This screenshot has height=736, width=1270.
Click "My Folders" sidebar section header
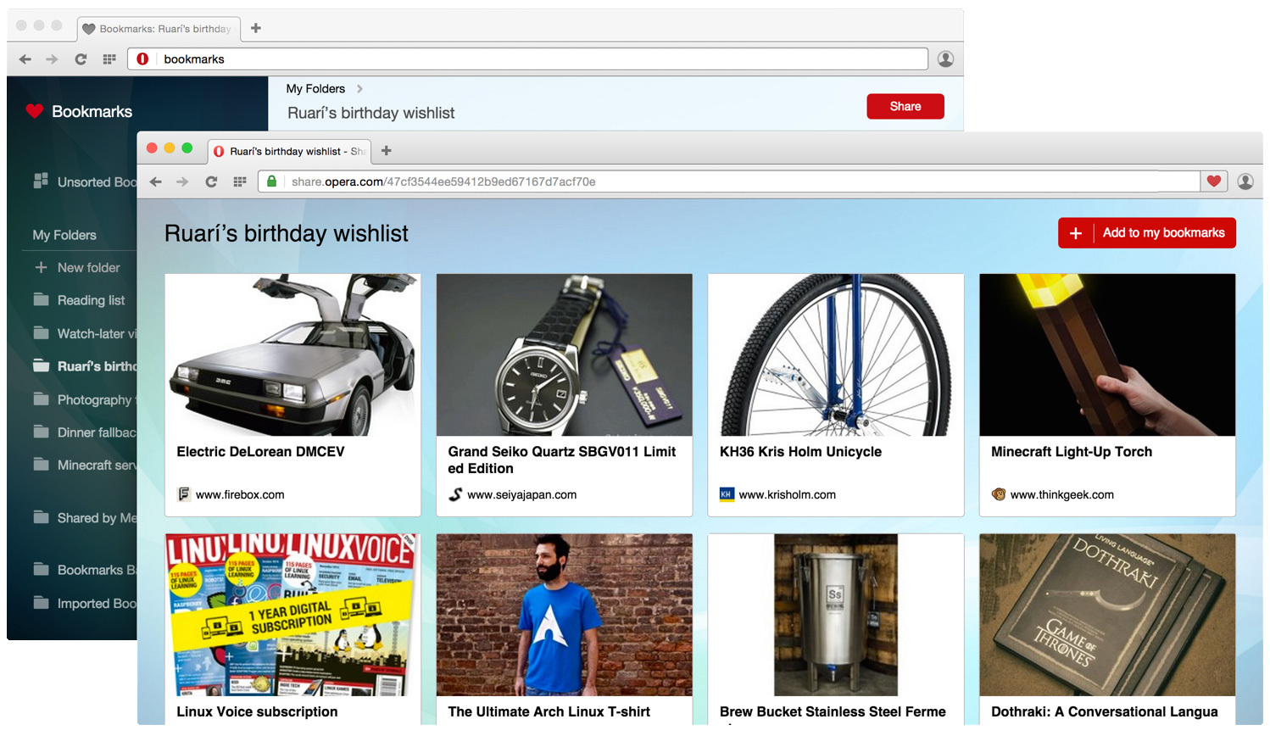click(64, 235)
